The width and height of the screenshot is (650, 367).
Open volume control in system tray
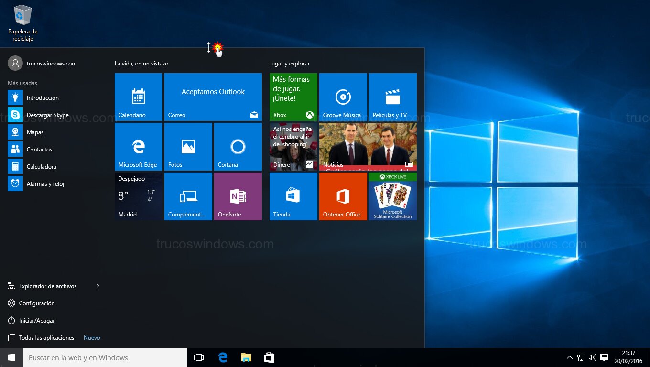593,357
